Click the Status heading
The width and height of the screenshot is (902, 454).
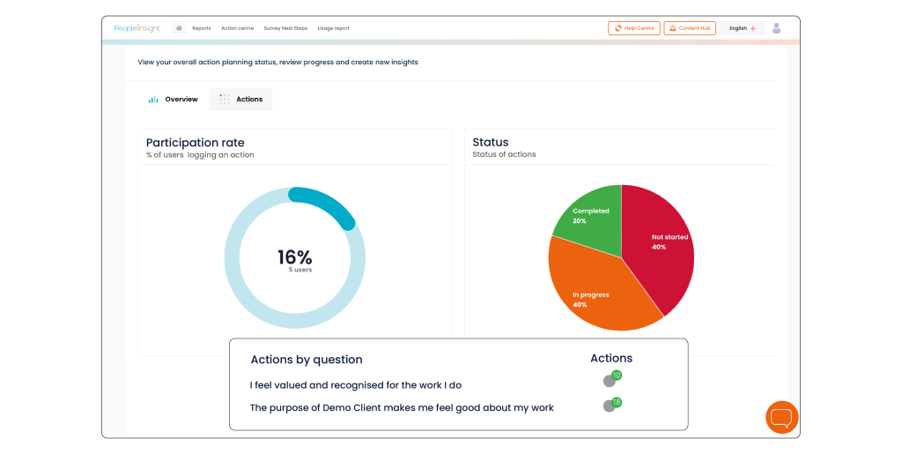(490, 142)
